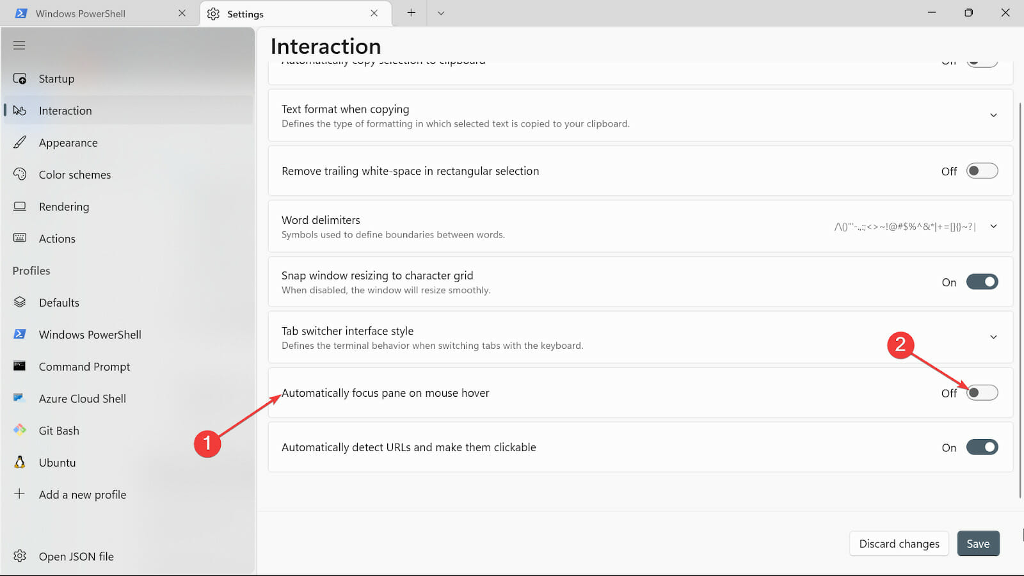Screen dimensions: 1024x576
Task: Click the Interaction page heading
Action: (x=326, y=46)
